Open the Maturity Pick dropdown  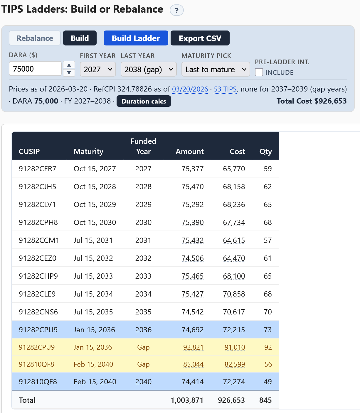click(216, 69)
